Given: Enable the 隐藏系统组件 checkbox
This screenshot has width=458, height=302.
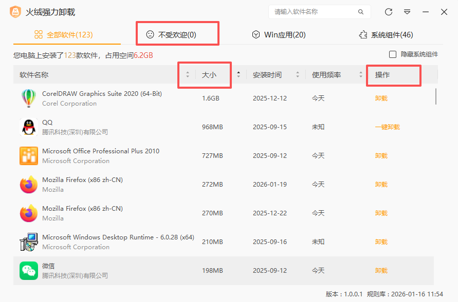Looking at the screenshot, I should tap(393, 54).
